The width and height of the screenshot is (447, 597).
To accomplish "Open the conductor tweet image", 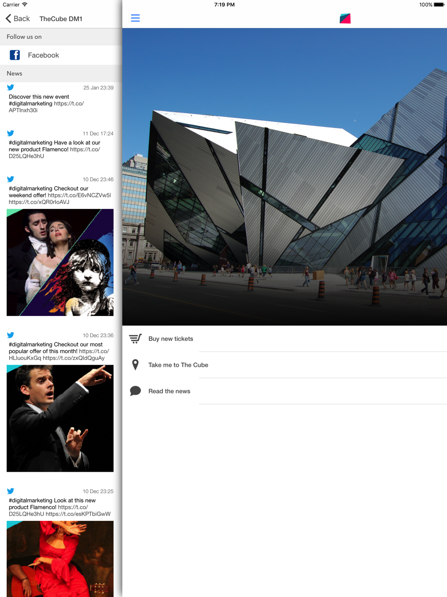I will pyautogui.click(x=60, y=418).
